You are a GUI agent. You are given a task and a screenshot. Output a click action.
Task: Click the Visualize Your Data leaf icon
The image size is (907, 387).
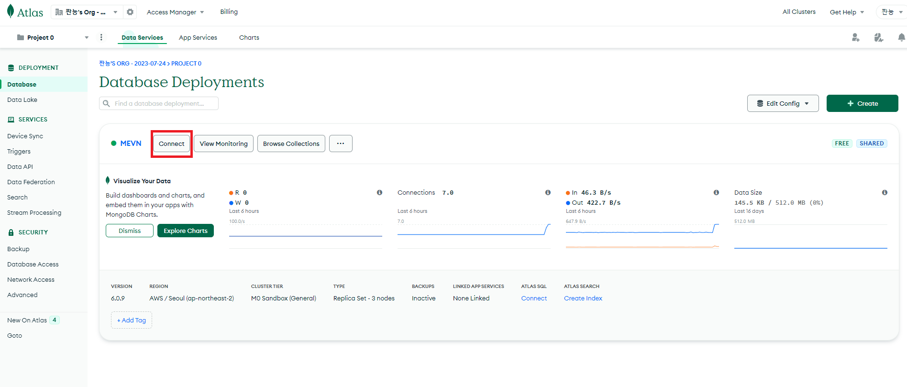point(108,180)
